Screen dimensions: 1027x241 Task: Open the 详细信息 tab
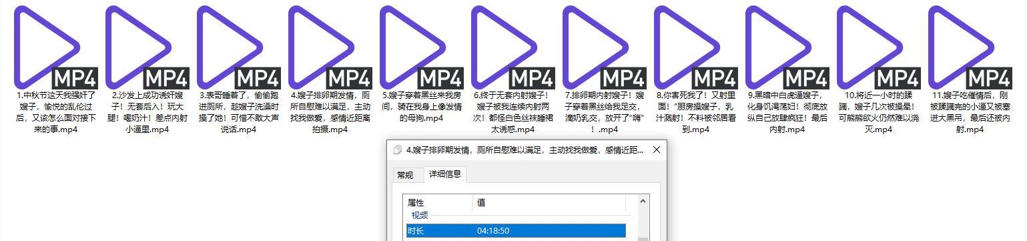click(444, 174)
